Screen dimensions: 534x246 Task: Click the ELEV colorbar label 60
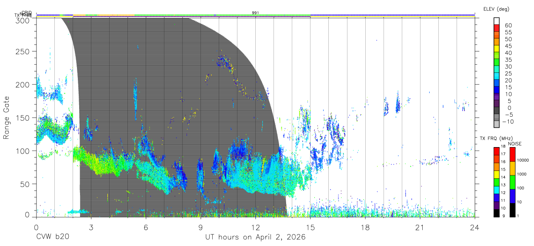[508, 26]
